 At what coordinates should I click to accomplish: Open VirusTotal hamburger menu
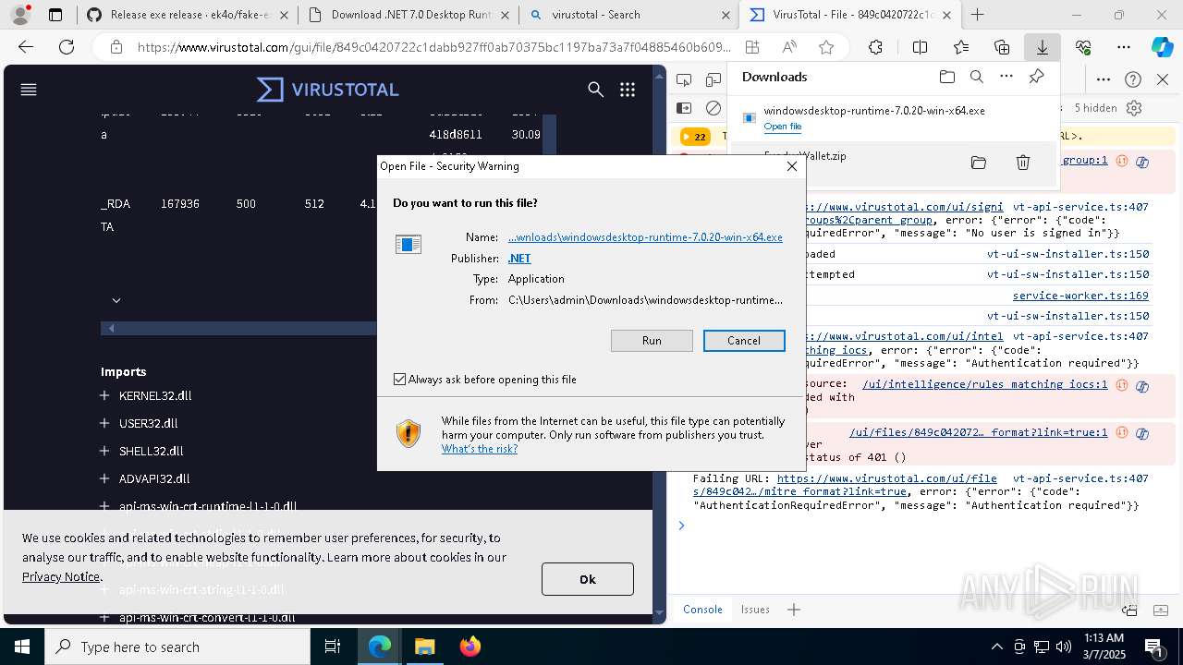point(29,90)
